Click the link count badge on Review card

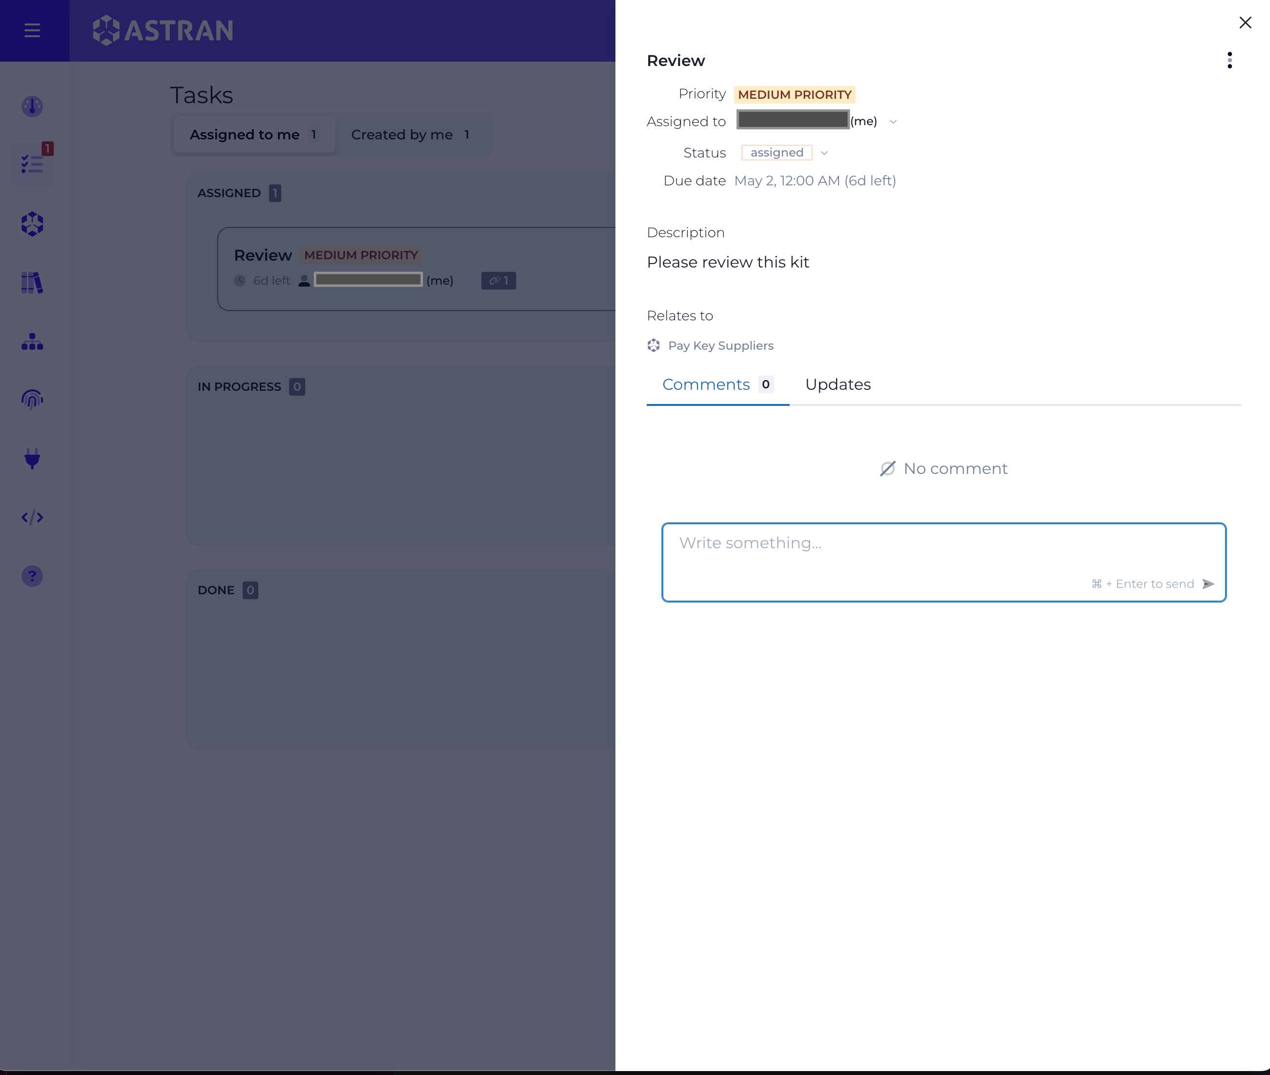[499, 280]
